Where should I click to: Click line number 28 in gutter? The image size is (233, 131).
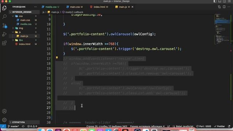pyautogui.click(x=48, y=112)
